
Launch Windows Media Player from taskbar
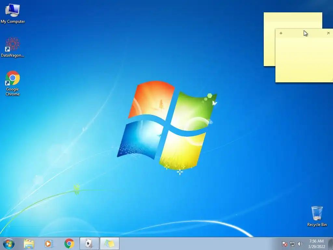tap(48, 244)
